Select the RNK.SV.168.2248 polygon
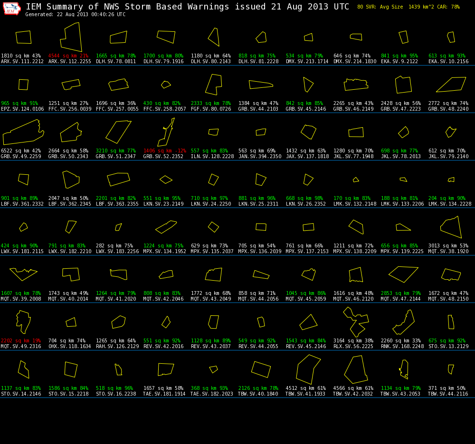This screenshot has height=444, width=475. pyautogui.click(x=403, y=321)
